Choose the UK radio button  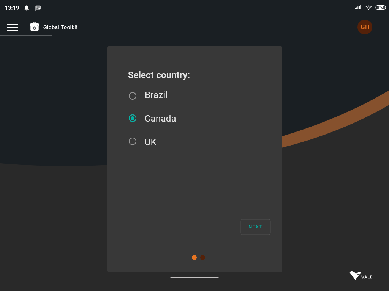tap(133, 141)
